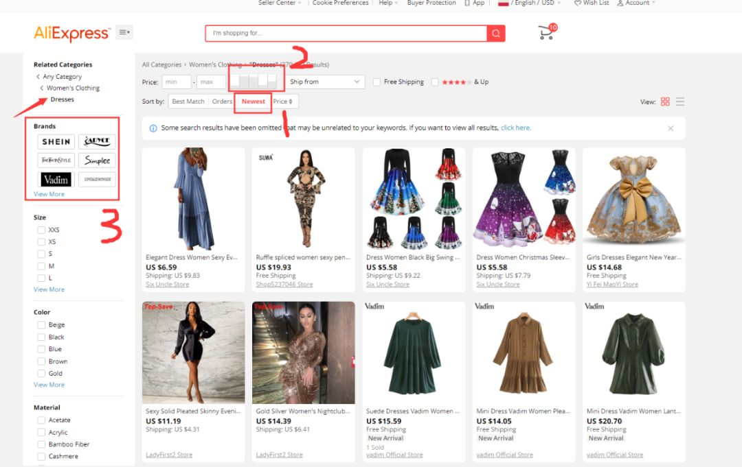This screenshot has width=742, height=467.
Task: Check the Gold color box
Action: [41, 374]
